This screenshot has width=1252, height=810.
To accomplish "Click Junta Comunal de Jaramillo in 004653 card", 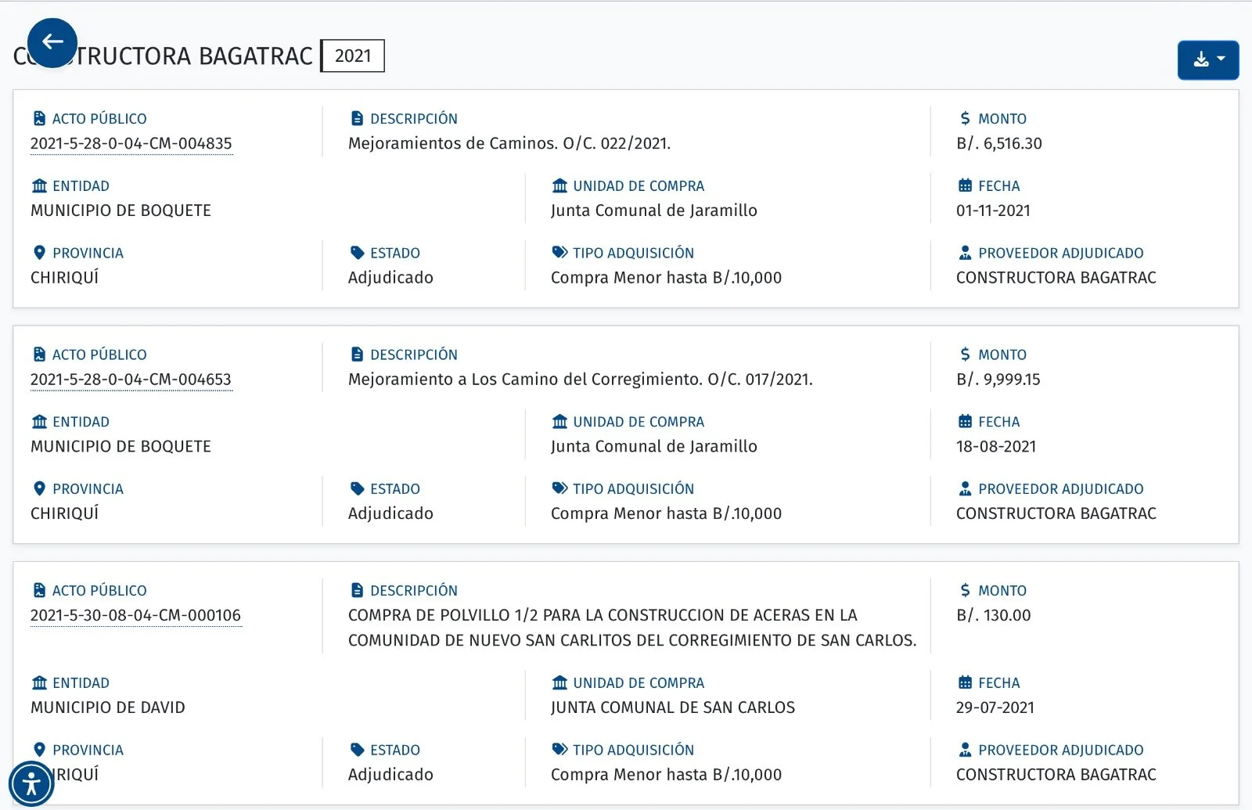I will tap(654, 447).
